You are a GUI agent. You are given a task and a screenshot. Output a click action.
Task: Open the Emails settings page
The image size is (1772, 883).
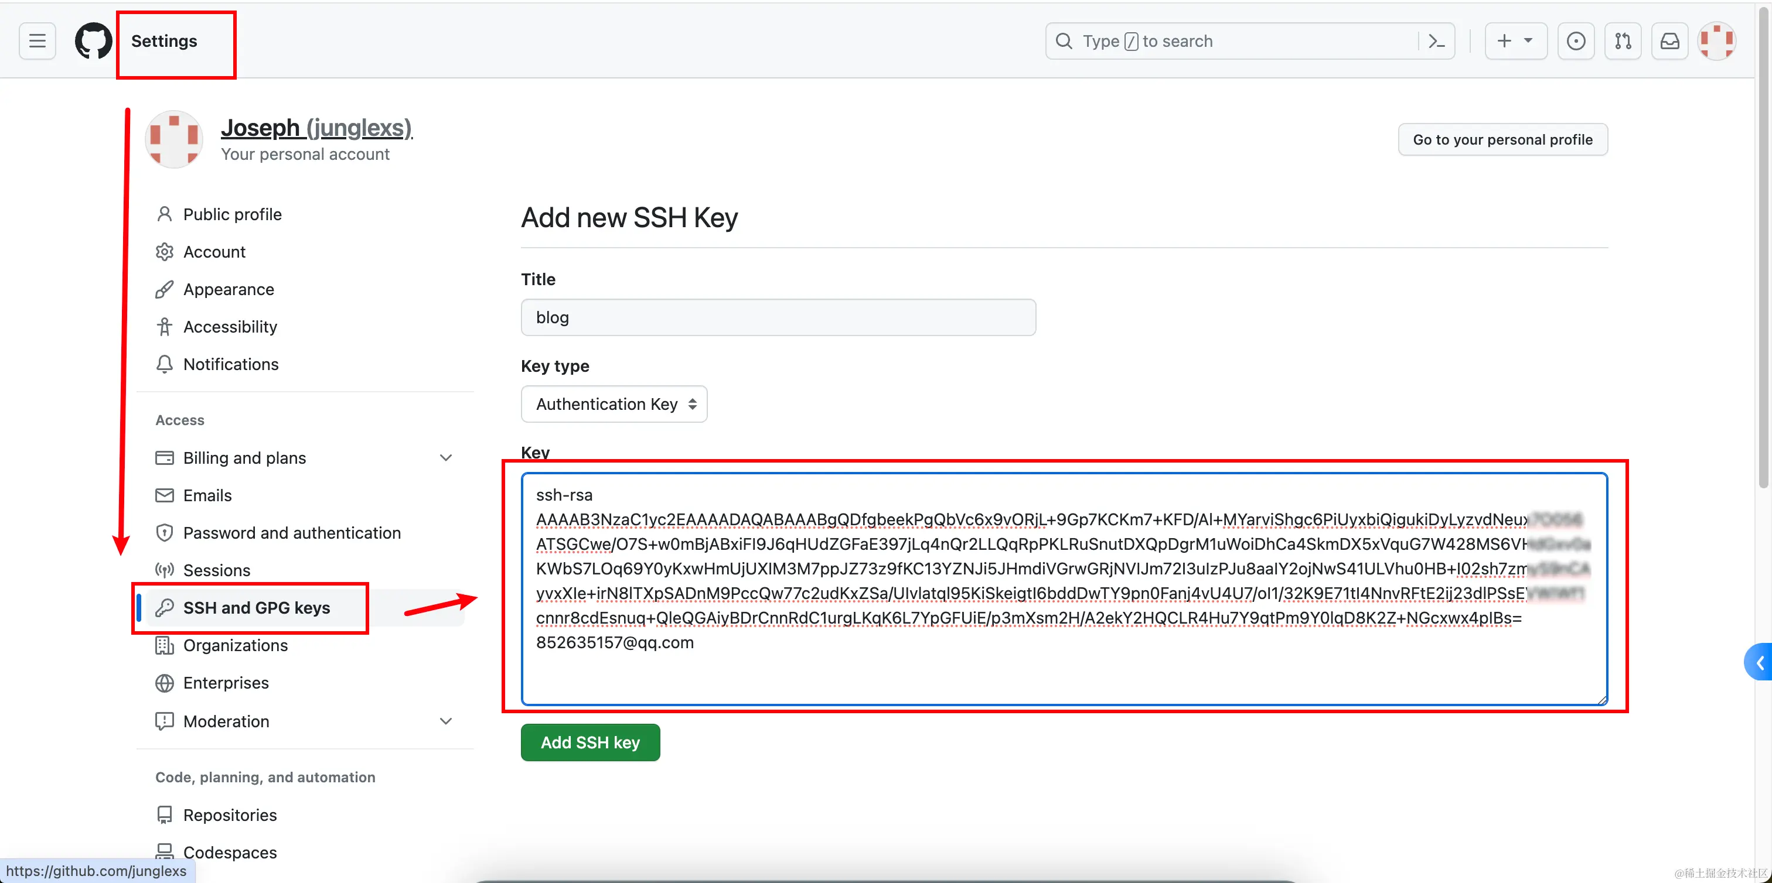(x=207, y=495)
